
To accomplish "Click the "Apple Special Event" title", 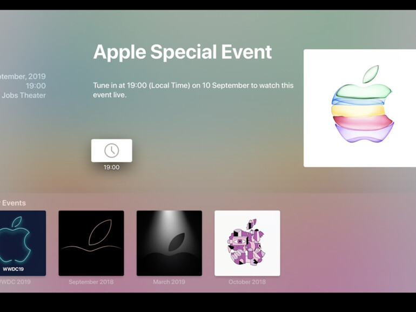I will click(x=183, y=52).
